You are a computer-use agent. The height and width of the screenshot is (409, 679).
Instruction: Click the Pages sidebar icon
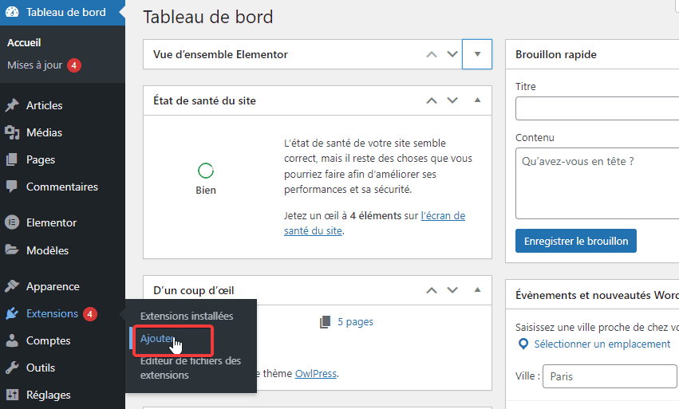tap(12, 159)
